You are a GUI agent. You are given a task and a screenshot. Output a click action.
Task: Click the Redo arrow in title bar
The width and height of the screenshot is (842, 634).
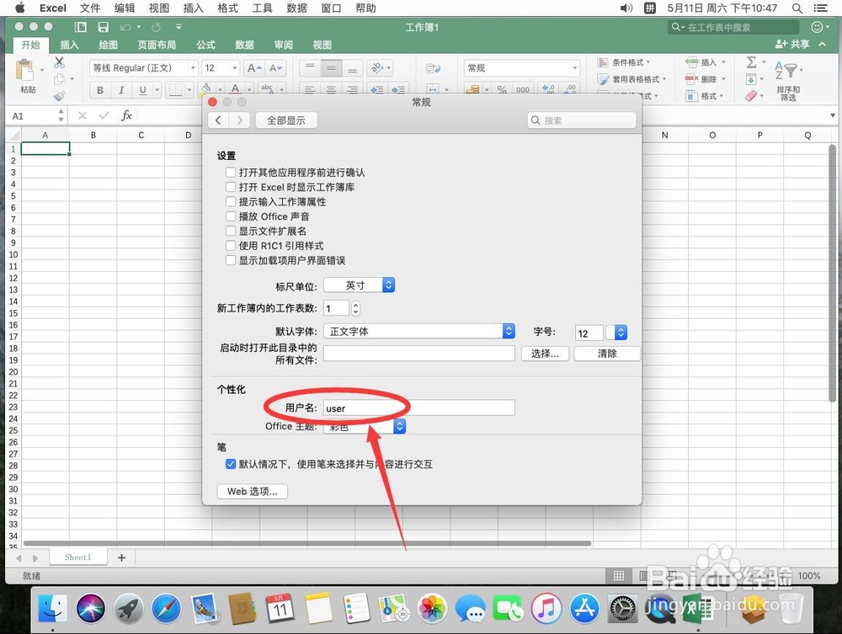pos(157,27)
